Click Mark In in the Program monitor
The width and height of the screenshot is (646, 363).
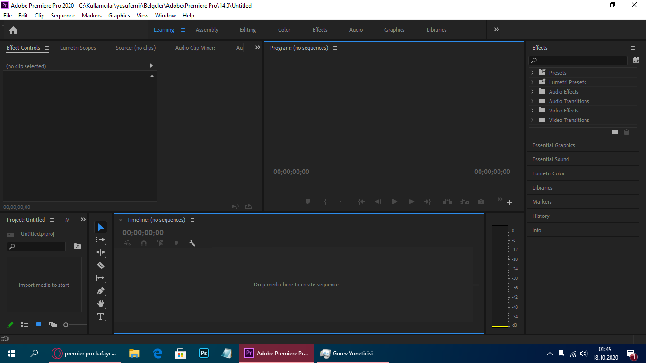pyautogui.click(x=325, y=202)
